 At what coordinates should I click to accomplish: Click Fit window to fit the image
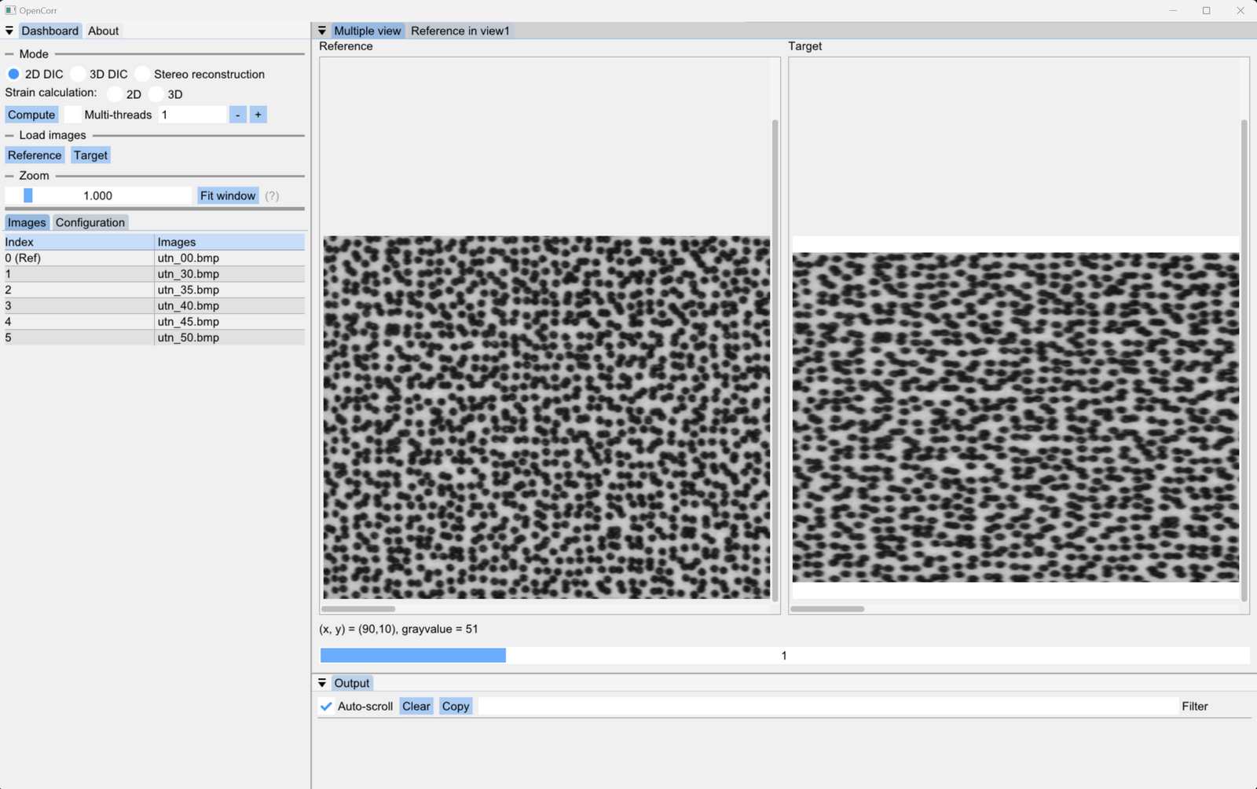point(227,195)
